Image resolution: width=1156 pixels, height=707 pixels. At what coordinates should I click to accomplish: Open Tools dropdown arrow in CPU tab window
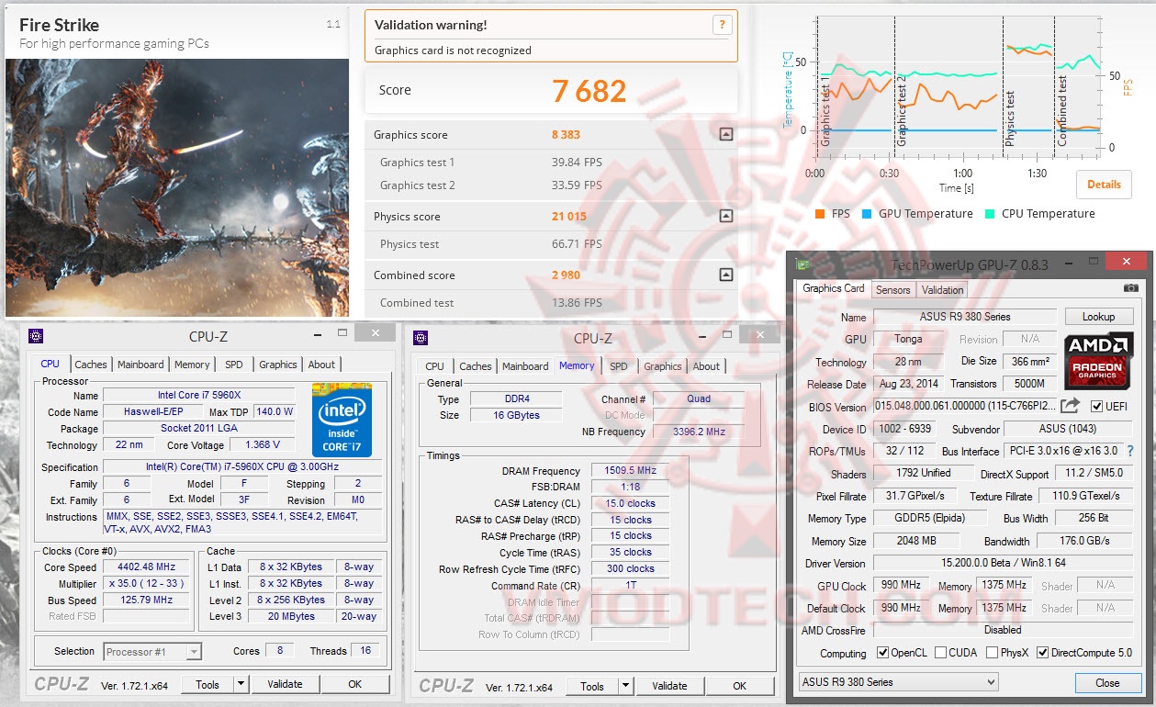pyautogui.click(x=241, y=684)
